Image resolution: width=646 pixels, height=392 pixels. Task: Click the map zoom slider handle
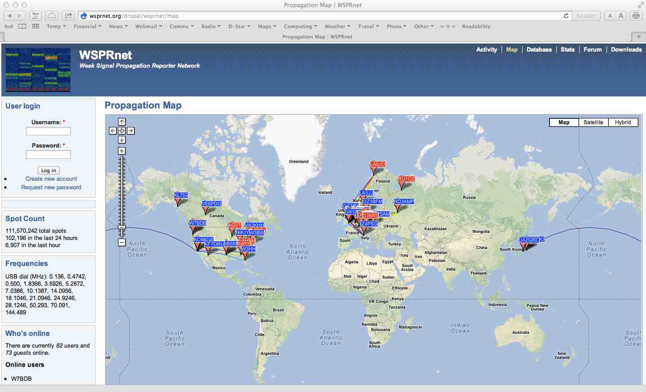tap(122, 227)
